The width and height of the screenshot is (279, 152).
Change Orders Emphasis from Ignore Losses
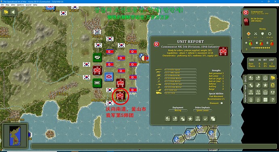pos(202,110)
